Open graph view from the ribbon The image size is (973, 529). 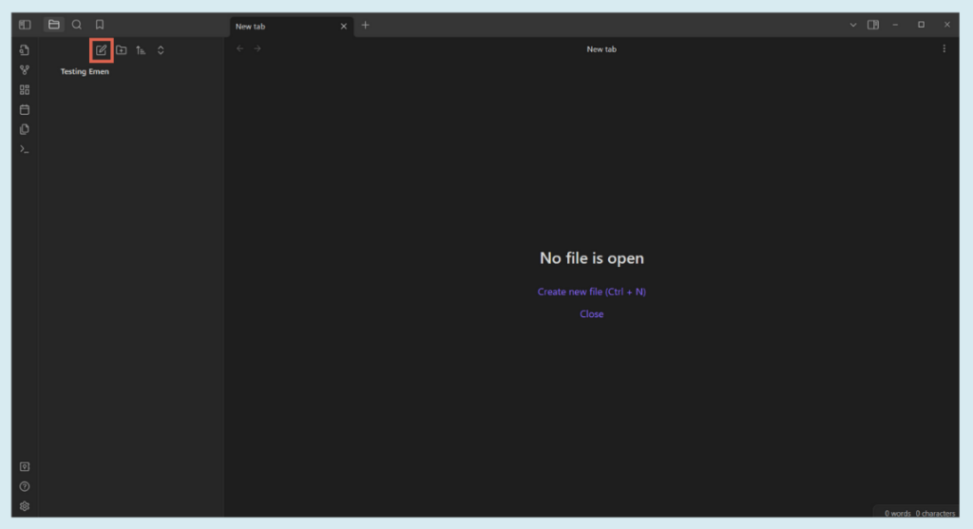[25, 70]
